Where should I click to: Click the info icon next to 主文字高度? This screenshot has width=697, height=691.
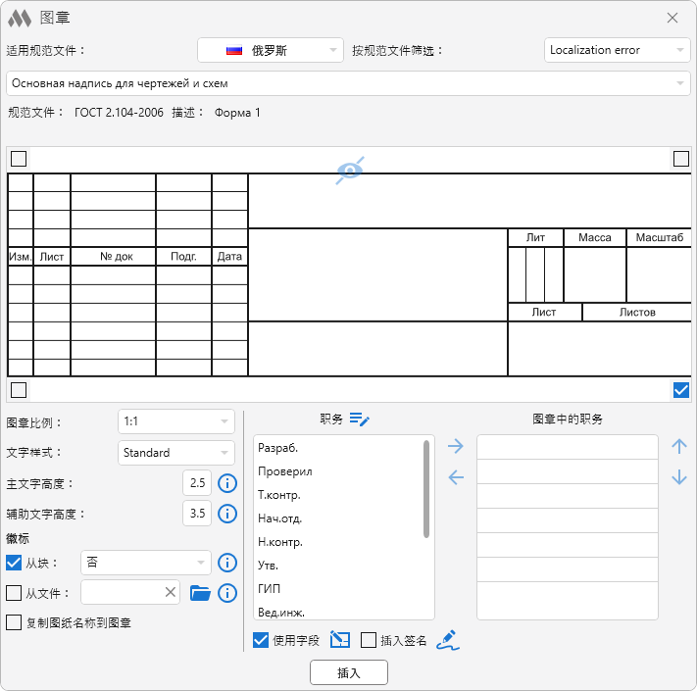coord(227,483)
